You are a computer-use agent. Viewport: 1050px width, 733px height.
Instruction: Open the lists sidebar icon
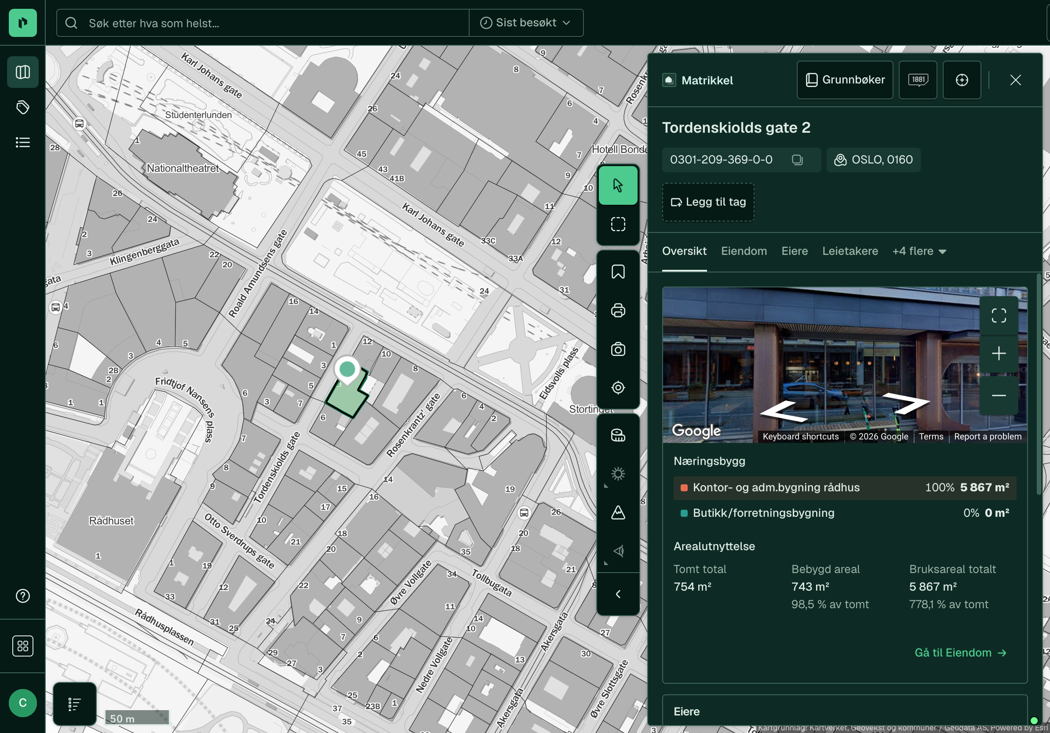22,142
